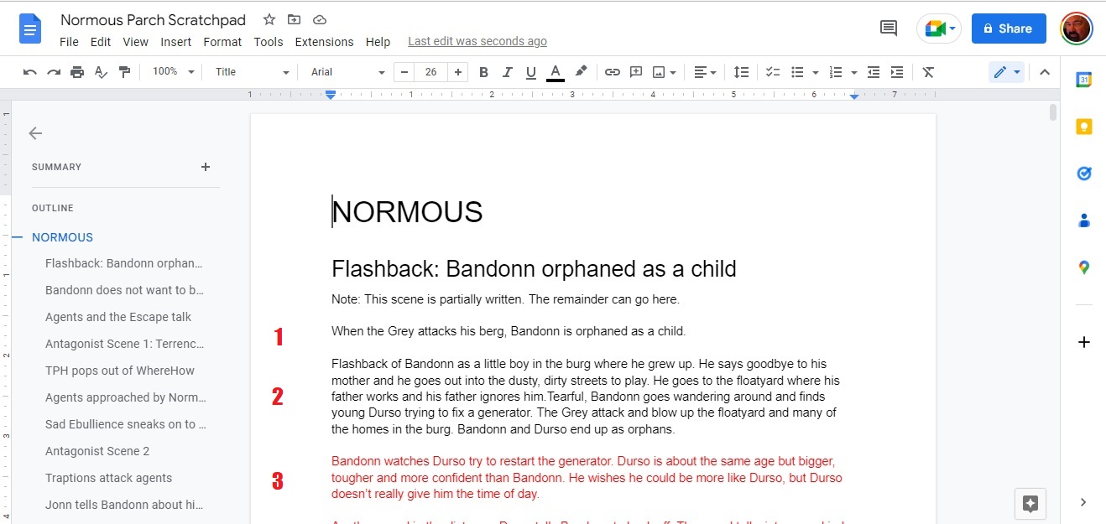This screenshot has width=1106, height=524.
Task: Toggle Italic formatting
Action: (x=507, y=72)
